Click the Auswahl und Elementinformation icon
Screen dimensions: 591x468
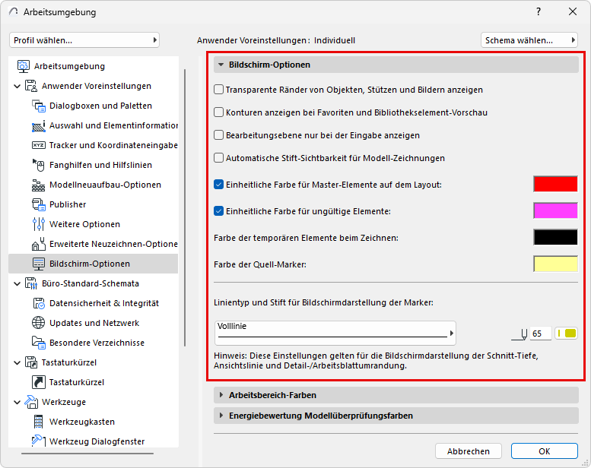coord(39,125)
